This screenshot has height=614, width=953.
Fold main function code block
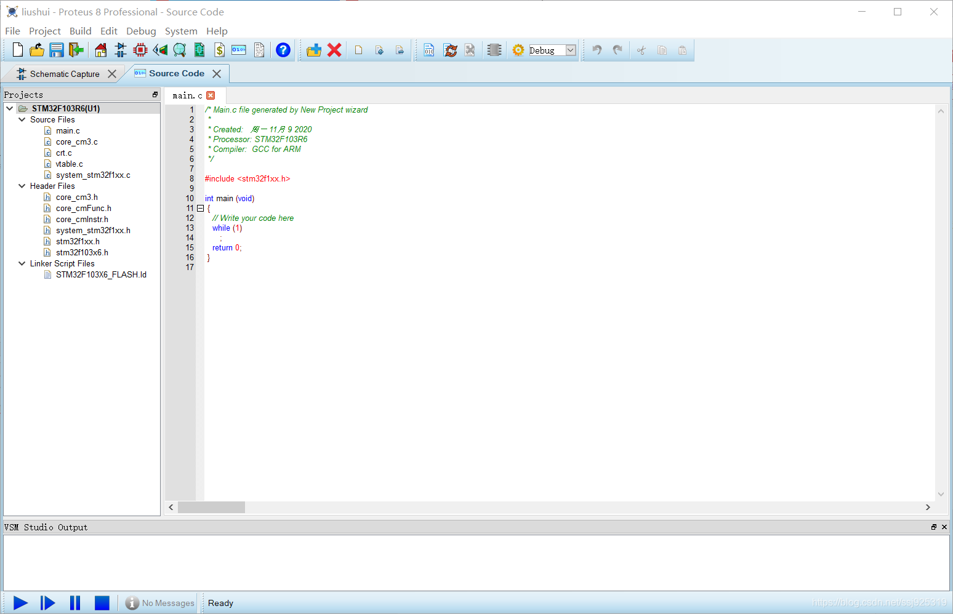[200, 209]
